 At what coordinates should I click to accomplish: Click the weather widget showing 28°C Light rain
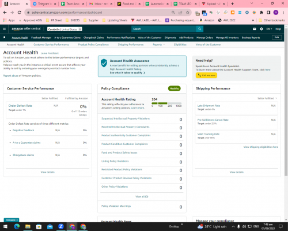click(x=212, y=226)
